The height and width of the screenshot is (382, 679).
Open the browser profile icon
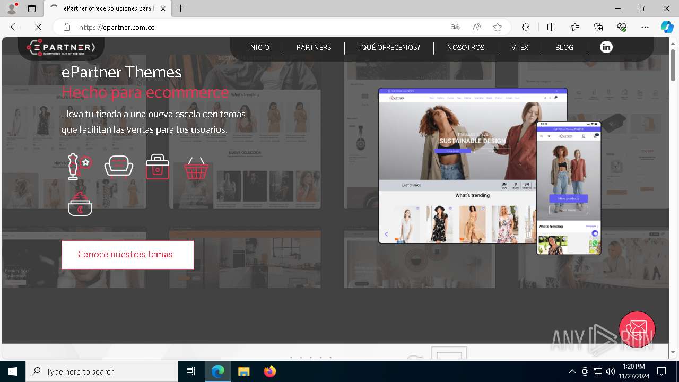pyautogui.click(x=12, y=8)
